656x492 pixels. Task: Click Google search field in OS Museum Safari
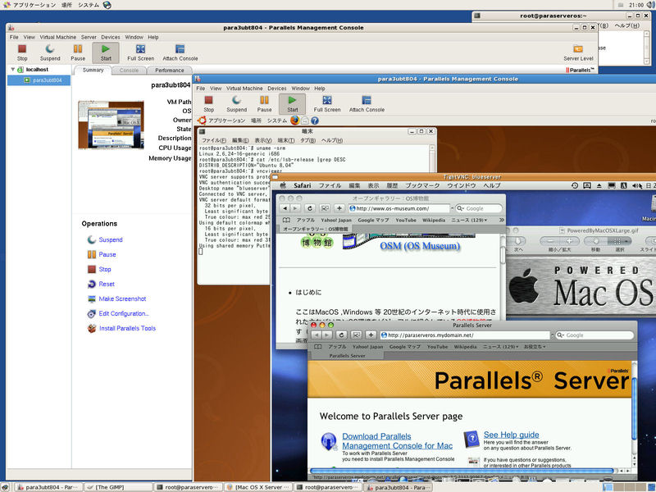click(478, 208)
